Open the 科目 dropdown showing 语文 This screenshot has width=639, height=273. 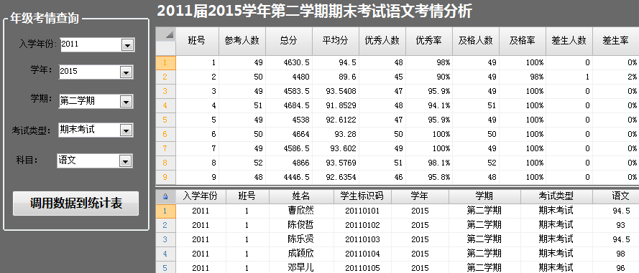126,161
